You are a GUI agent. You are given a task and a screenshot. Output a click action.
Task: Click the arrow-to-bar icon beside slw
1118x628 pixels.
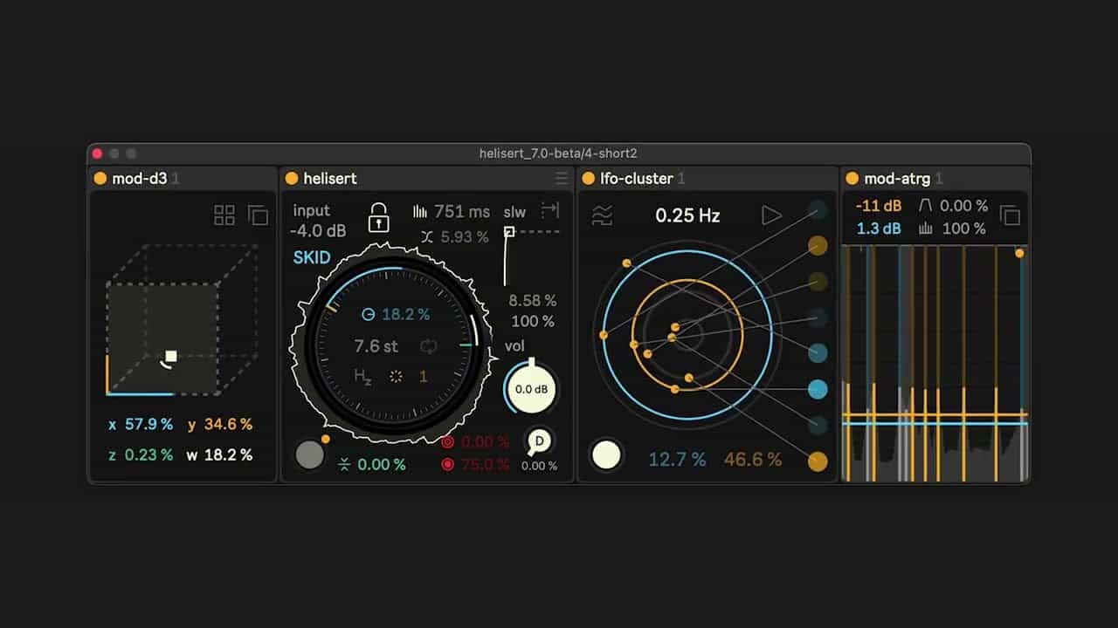pyautogui.click(x=549, y=210)
